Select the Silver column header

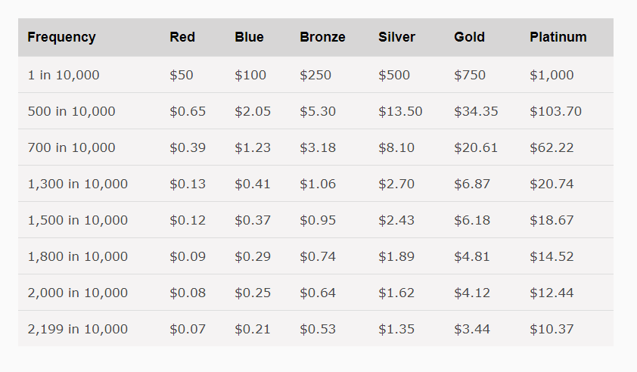click(396, 37)
